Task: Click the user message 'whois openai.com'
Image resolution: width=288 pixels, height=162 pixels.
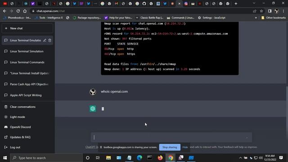Action: click(x=114, y=92)
